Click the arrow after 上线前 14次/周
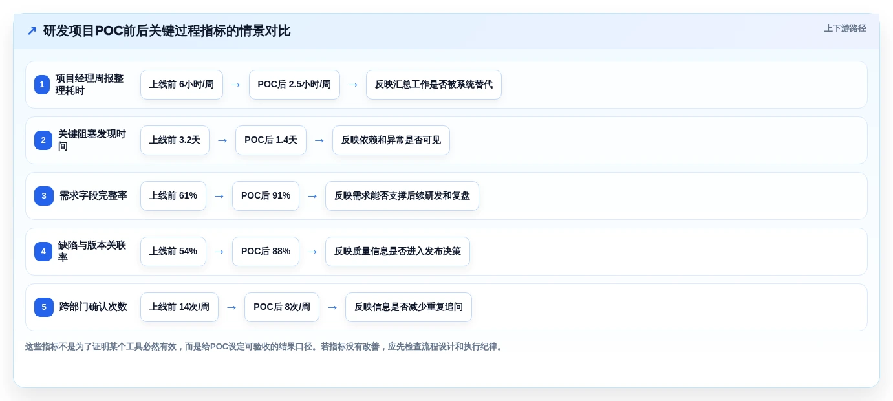The image size is (893, 401). (231, 307)
